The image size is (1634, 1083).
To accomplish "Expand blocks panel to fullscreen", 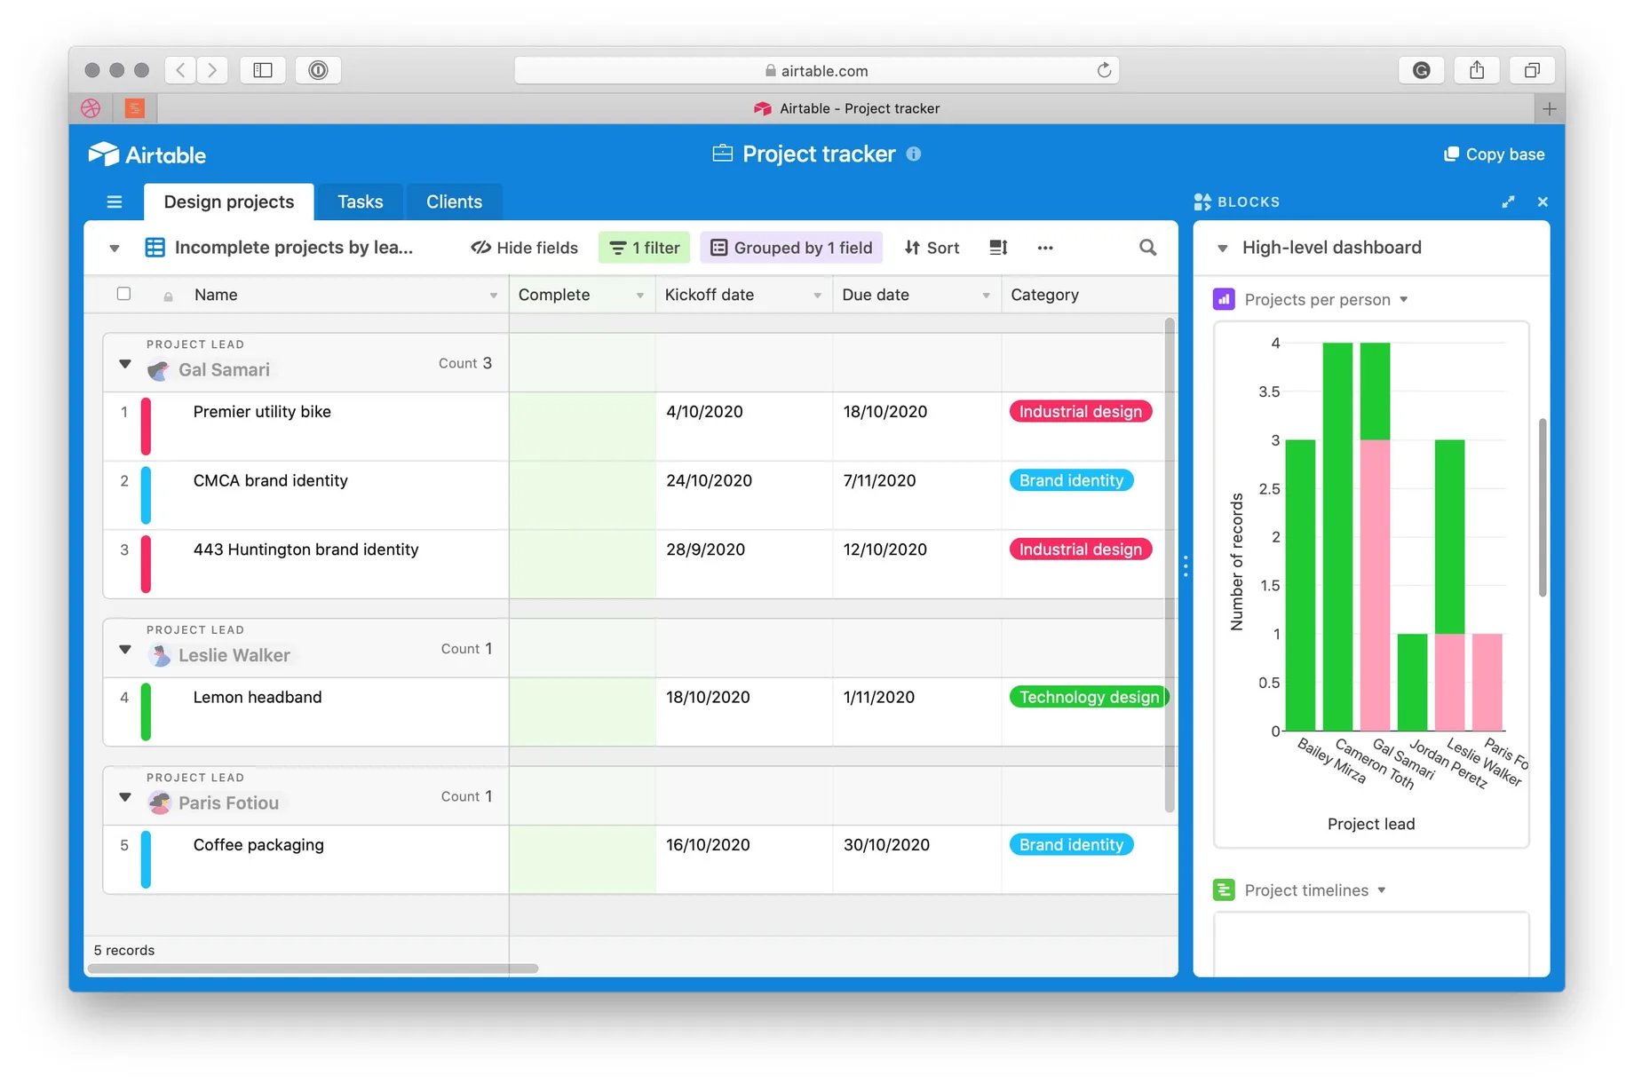I will pyautogui.click(x=1508, y=202).
